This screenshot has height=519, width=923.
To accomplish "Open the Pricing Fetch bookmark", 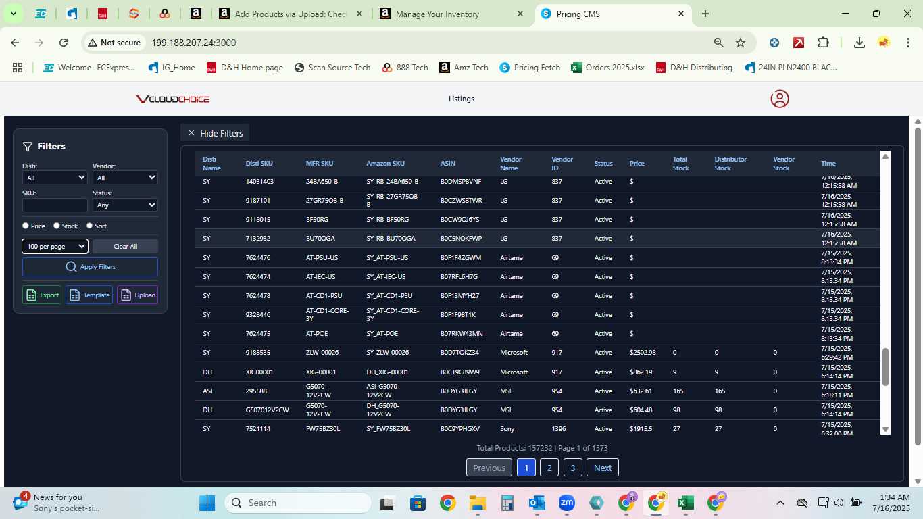I will pos(530,68).
